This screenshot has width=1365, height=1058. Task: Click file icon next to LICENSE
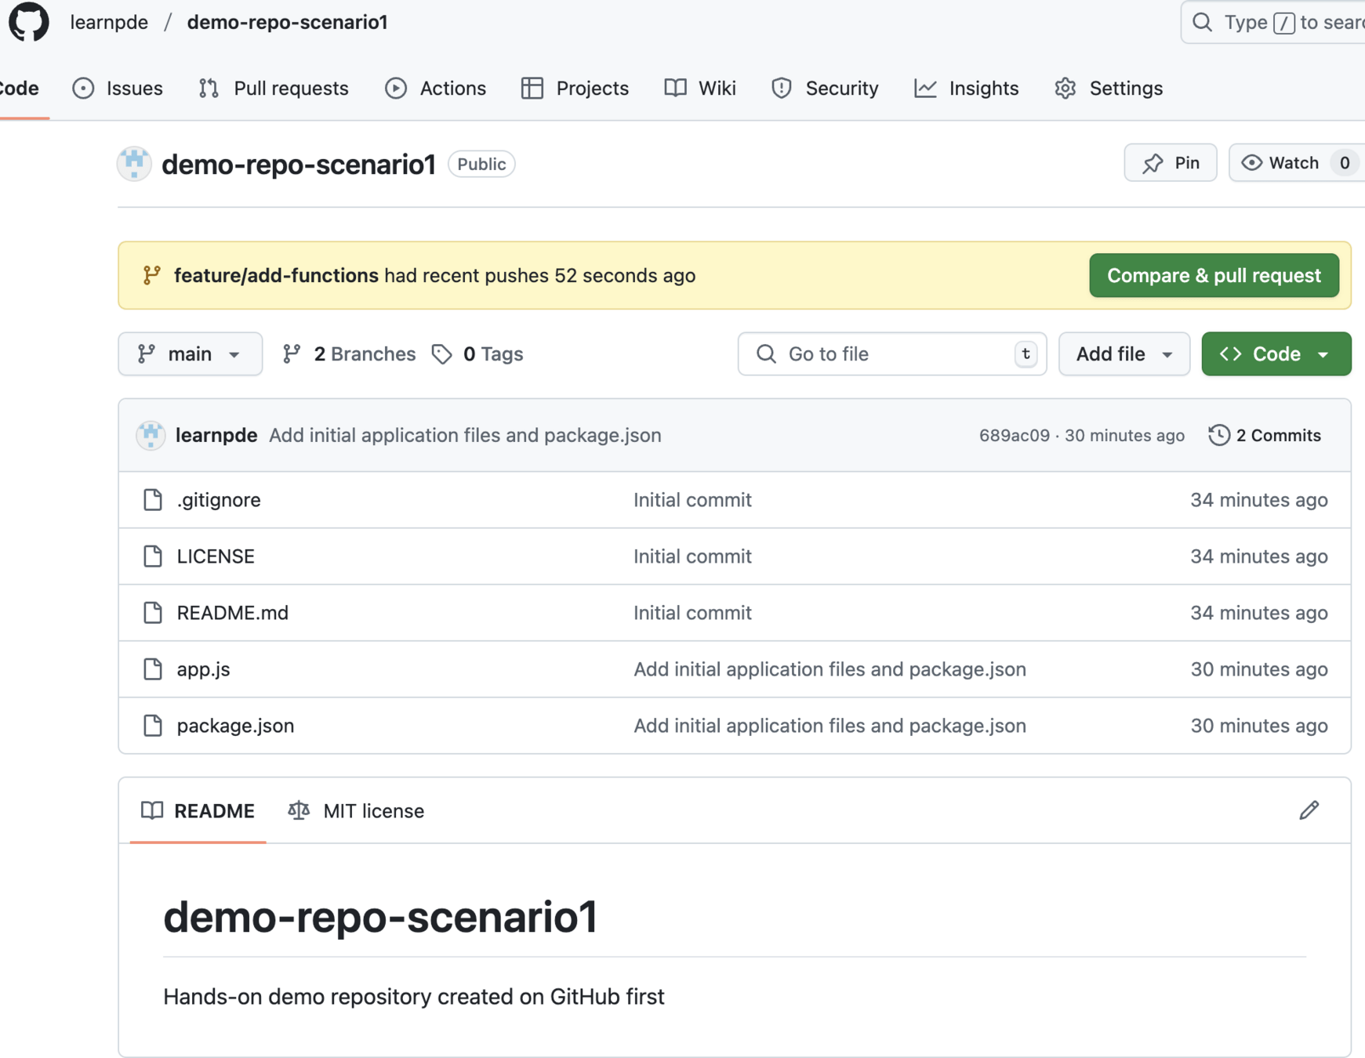point(153,556)
